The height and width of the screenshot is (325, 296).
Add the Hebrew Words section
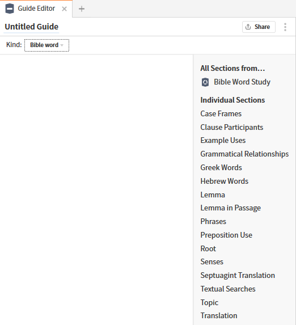pos(225,181)
